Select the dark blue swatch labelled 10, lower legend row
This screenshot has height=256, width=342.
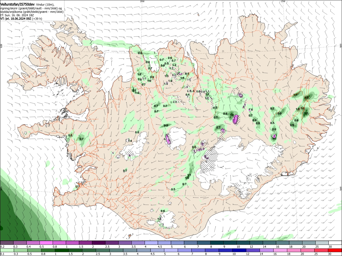(239, 250)
